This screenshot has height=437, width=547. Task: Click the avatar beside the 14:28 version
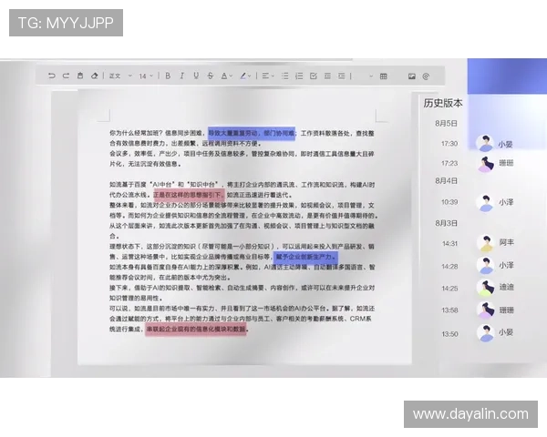coord(486,266)
